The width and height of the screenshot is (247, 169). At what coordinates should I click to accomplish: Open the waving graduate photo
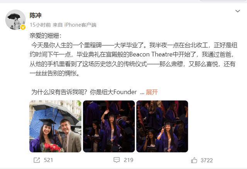pyautogui.click(x=109, y=126)
